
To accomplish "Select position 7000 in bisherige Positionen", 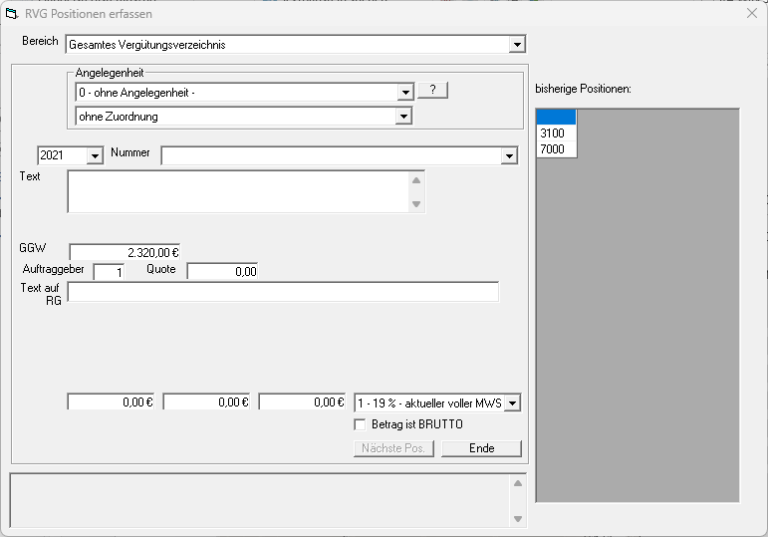I will tap(557, 149).
